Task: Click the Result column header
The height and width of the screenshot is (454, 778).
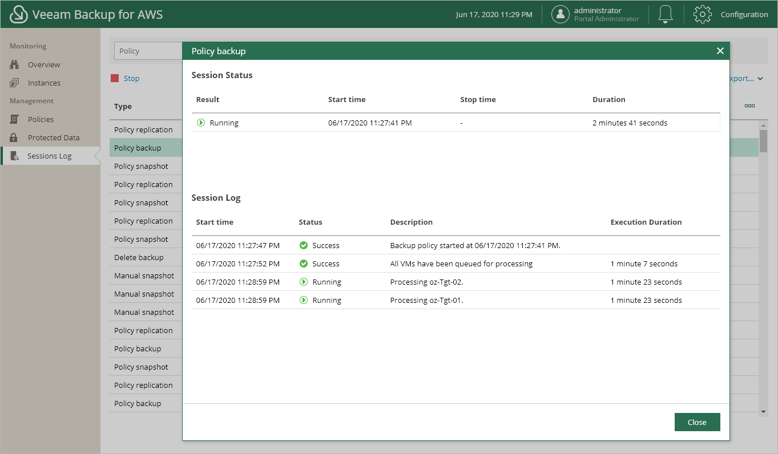Action: click(208, 99)
